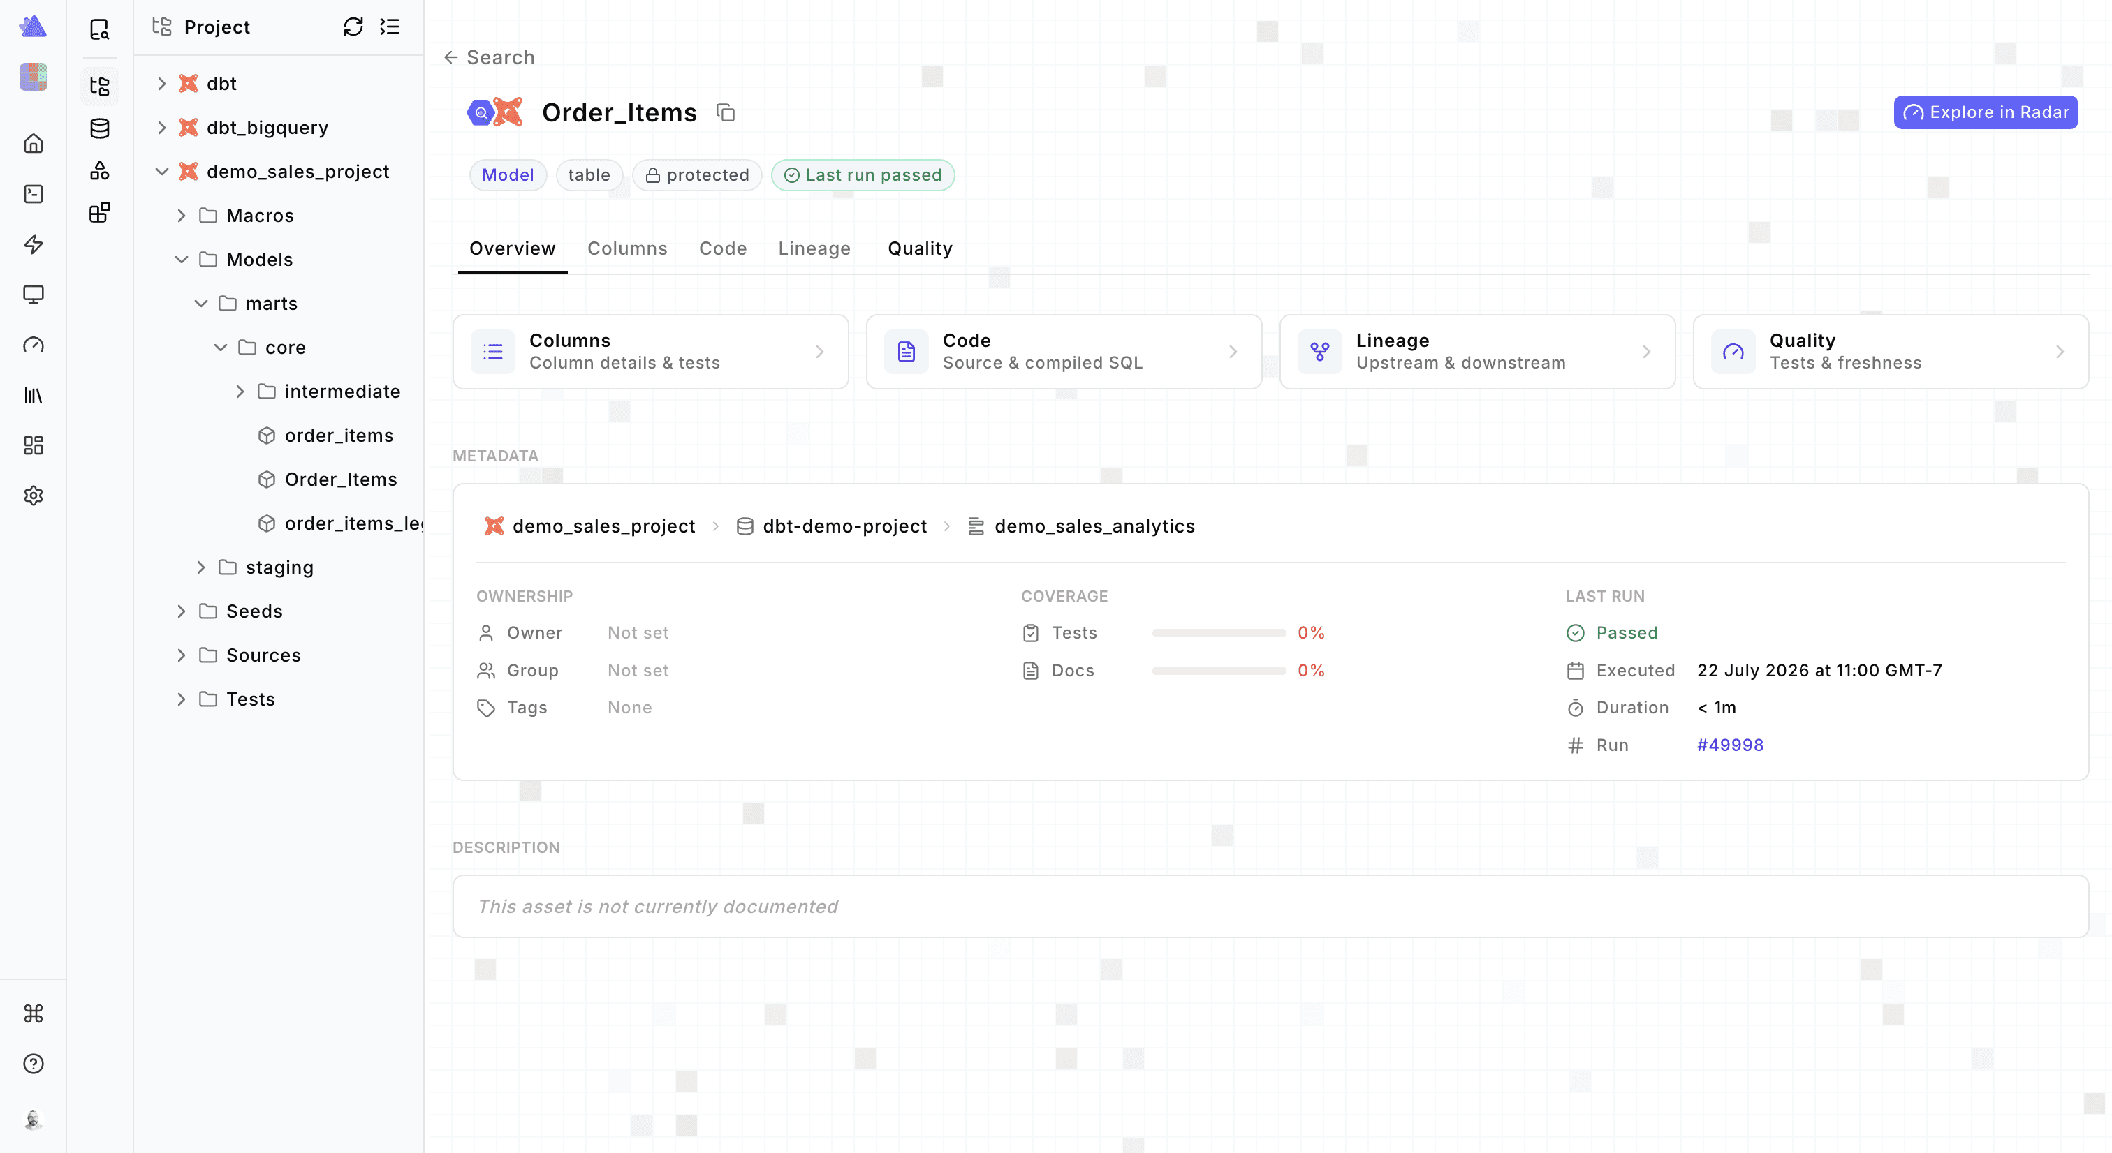
Task: Expand the intermediate folder
Action: click(240, 392)
